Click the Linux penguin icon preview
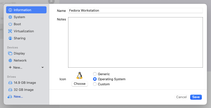Image resolution: width=211 pixels, height=108 pixels. click(x=80, y=75)
